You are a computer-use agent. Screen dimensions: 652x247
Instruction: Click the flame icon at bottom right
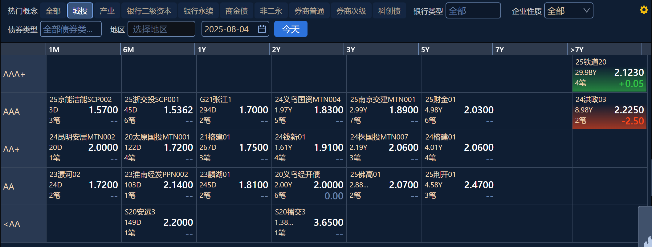pos(648,241)
